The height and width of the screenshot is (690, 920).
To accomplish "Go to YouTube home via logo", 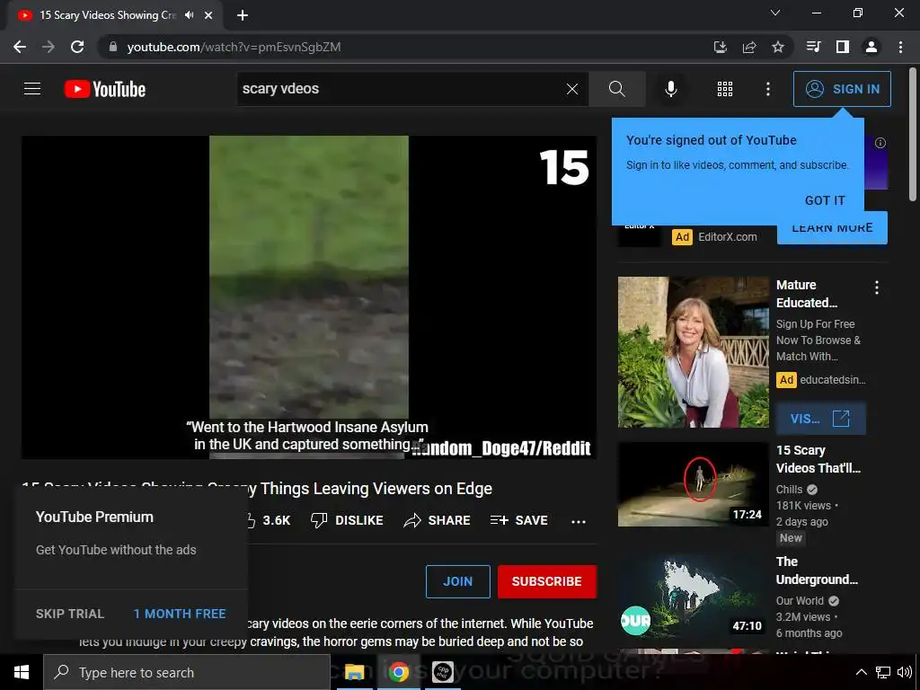I will click(105, 89).
